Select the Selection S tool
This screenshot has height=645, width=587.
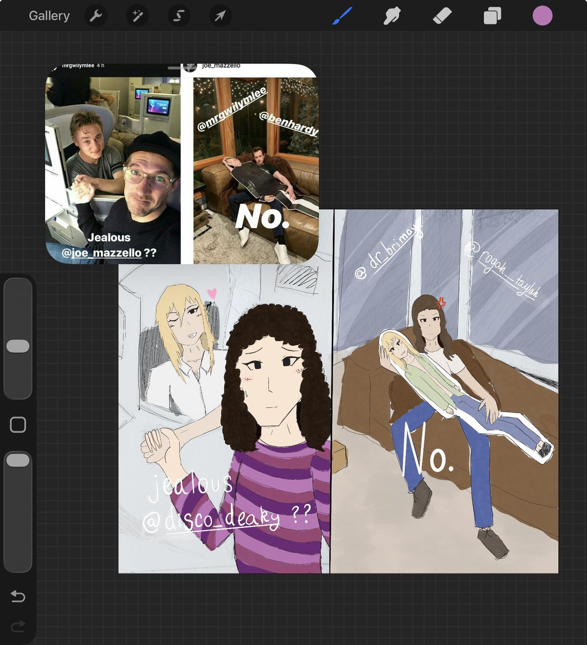[x=178, y=16]
